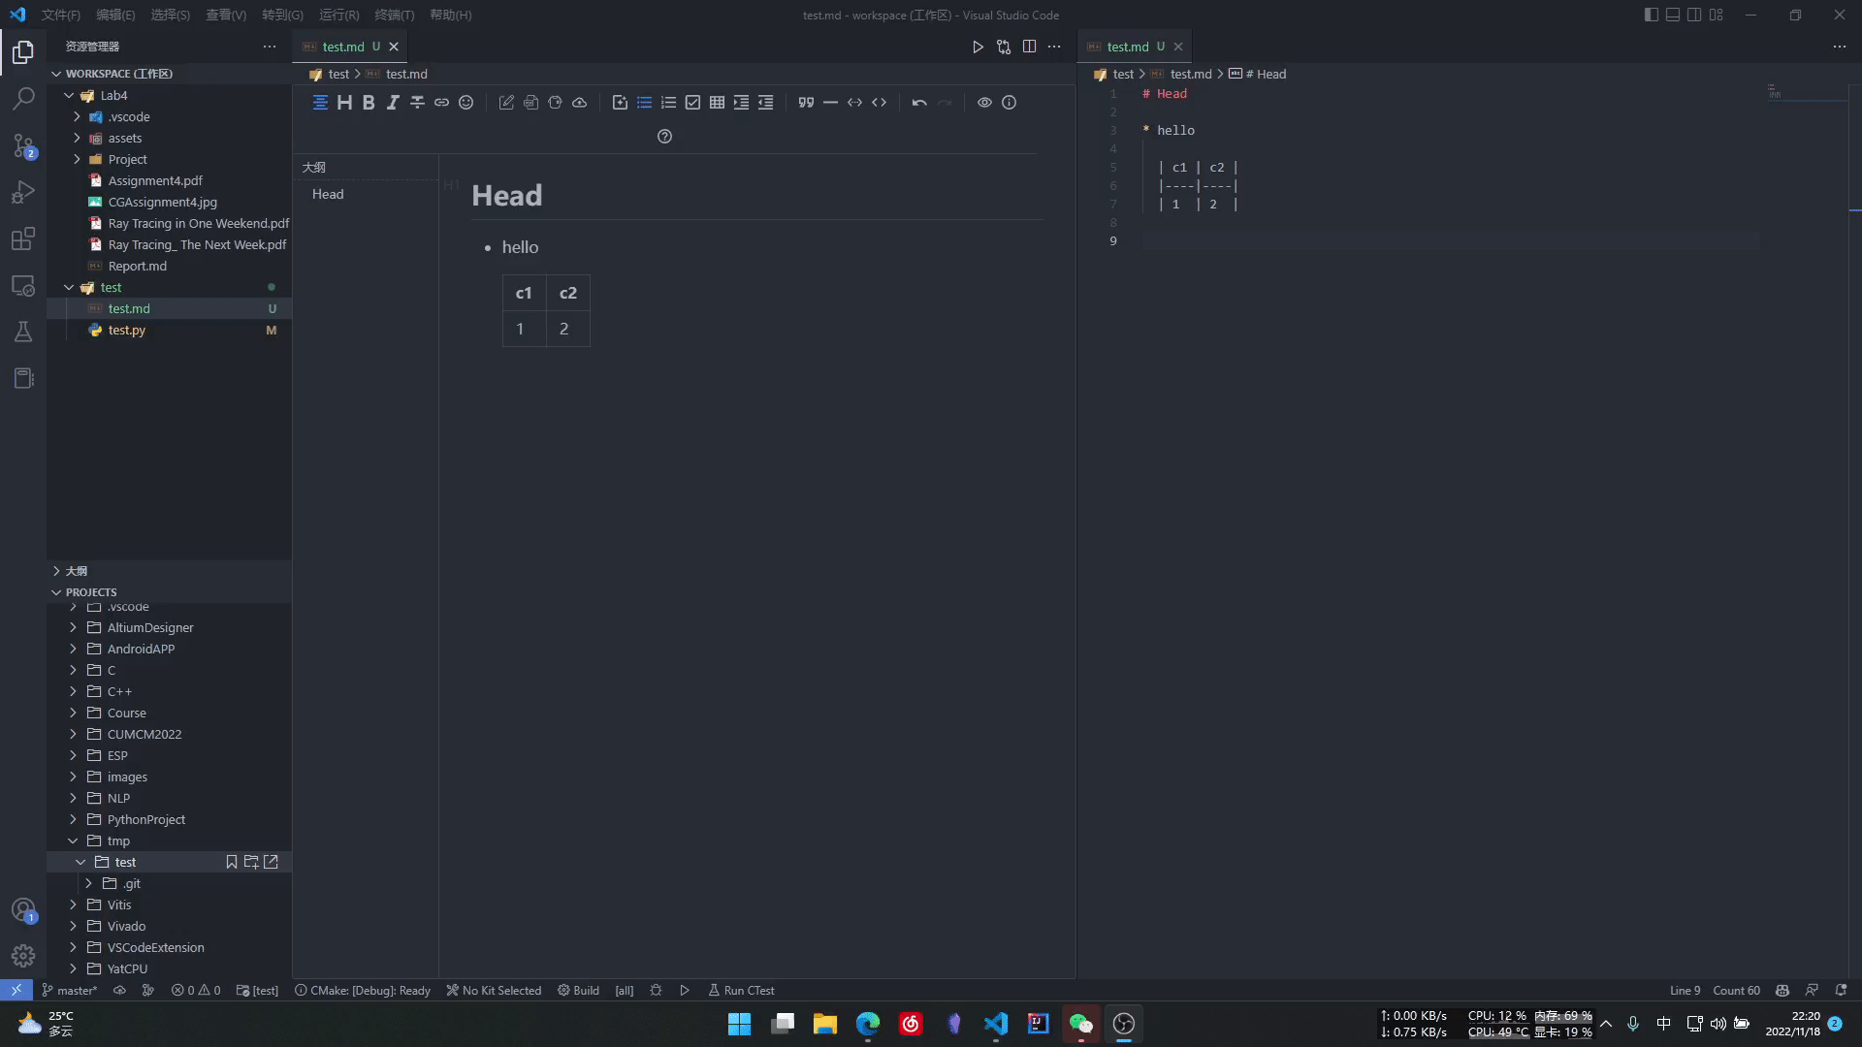Open Source Control view
This screenshot has width=1862, height=1047.
point(23,145)
